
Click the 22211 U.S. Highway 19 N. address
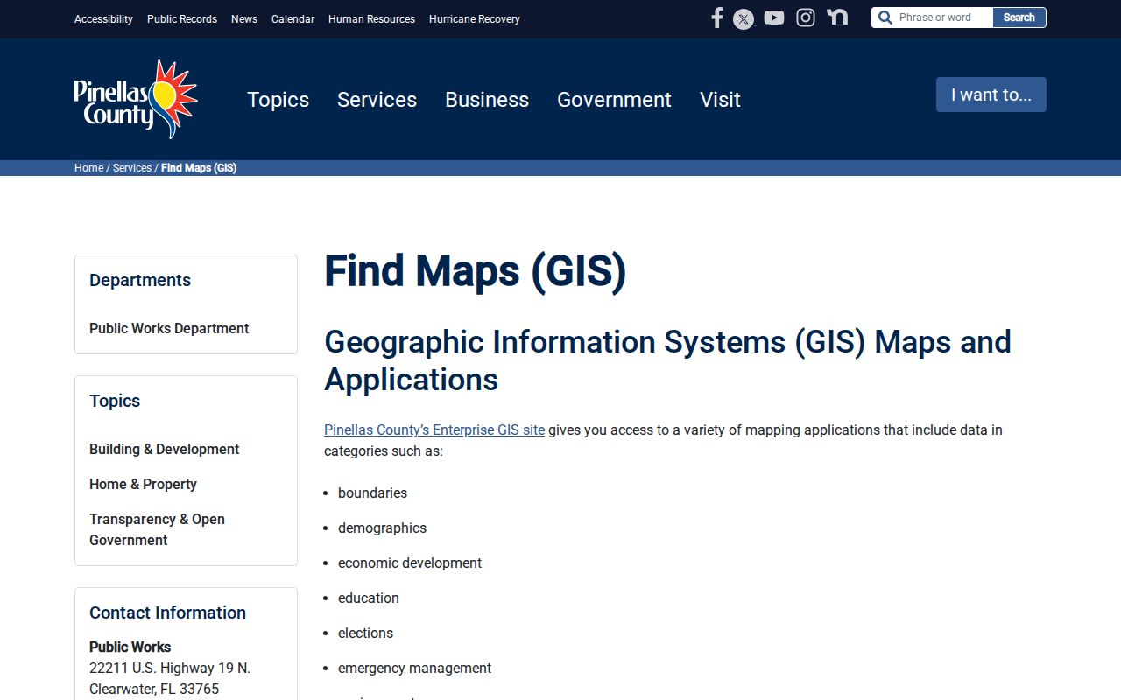tap(170, 668)
